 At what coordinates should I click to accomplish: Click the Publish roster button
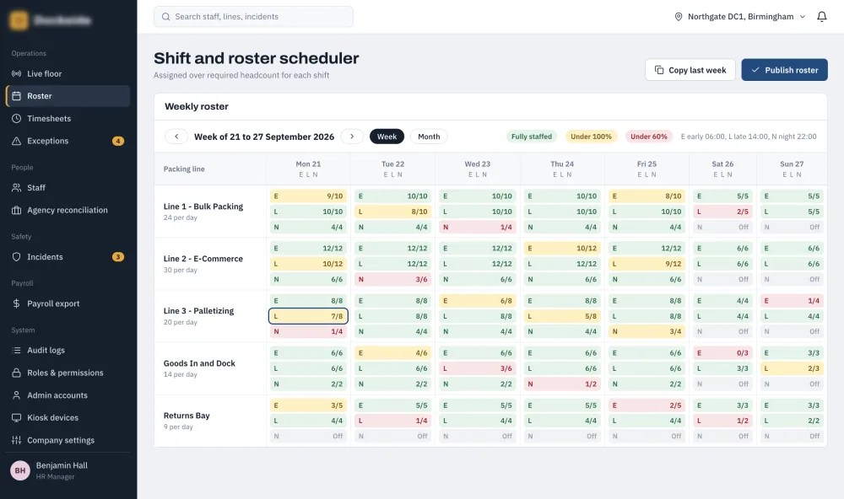[x=784, y=70]
